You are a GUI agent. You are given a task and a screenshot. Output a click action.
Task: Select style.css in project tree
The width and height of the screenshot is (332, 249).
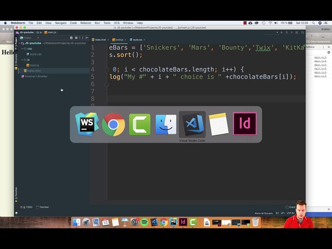pyautogui.click(x=34, y=54)
